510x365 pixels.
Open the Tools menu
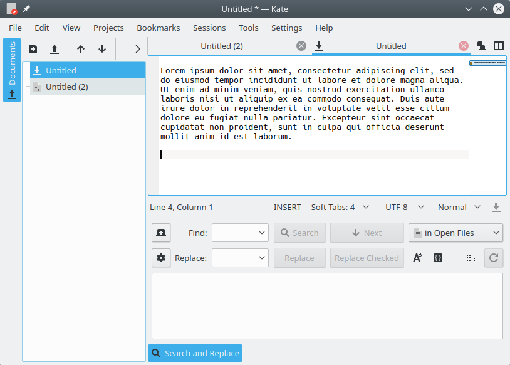point(249,28)
